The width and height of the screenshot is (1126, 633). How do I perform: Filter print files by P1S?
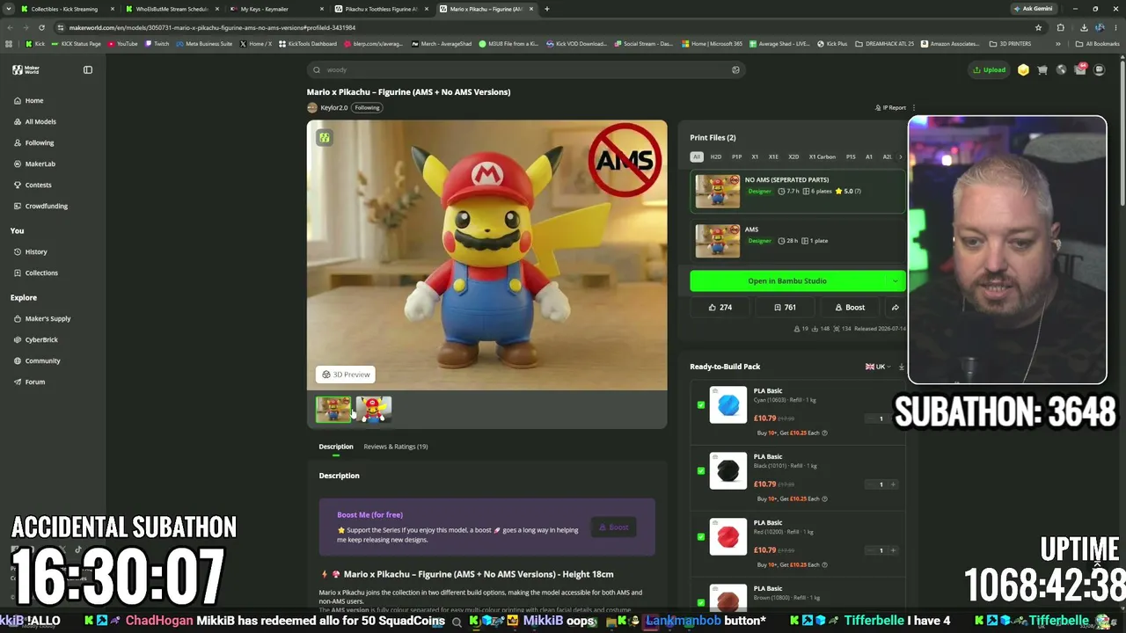tap(851, 157)
